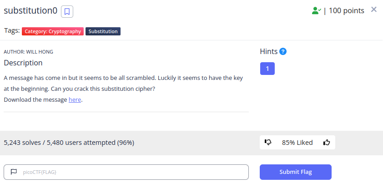Click the author Will Hong label

click(28, 52)
